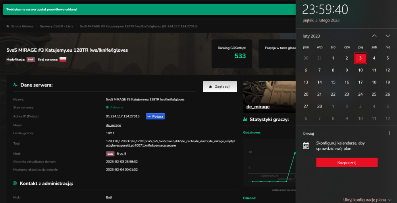Collapse agenda via Ukryj konfigurację planu
The height and width of the screenshot is (203, 397).
(367, 199)
